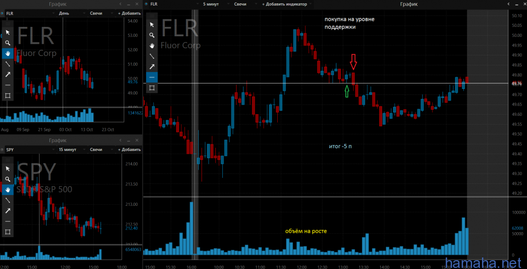Screen dimensions: 527x269
Task: Open the FLR ticker dropdown in 5-minute chart
Action: [175, 4]
